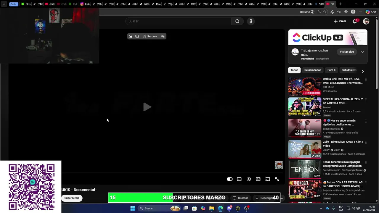379x213 pixels.
Task: Add this page to favorites star
Action: [325, 12]
